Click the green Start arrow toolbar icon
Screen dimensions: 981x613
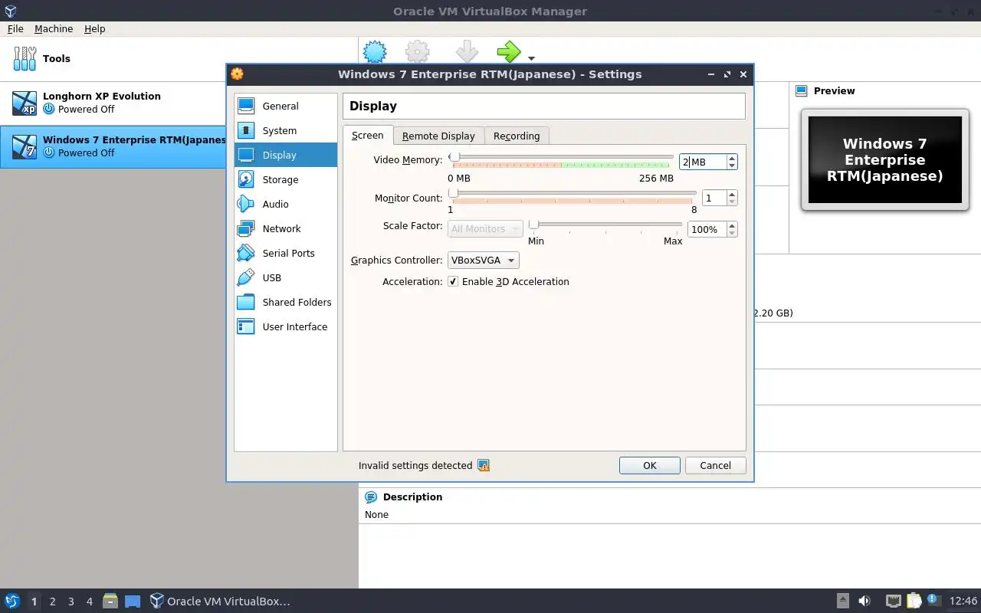pos(508,52)
